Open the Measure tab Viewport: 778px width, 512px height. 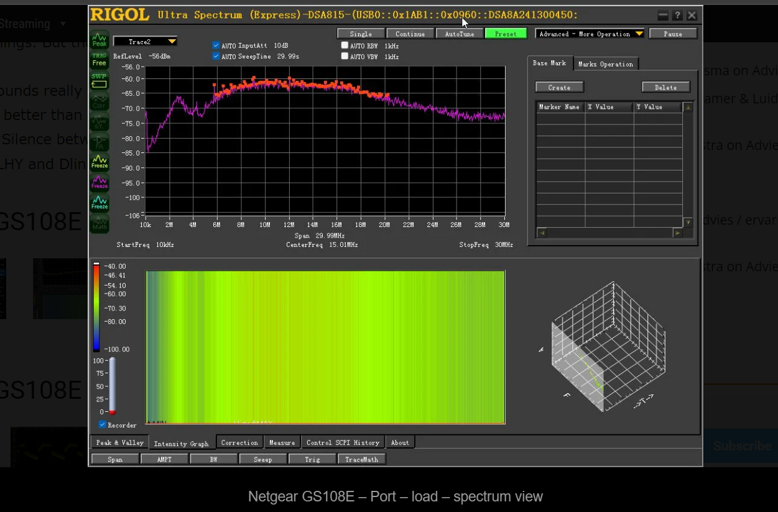[x=282, y=443]
